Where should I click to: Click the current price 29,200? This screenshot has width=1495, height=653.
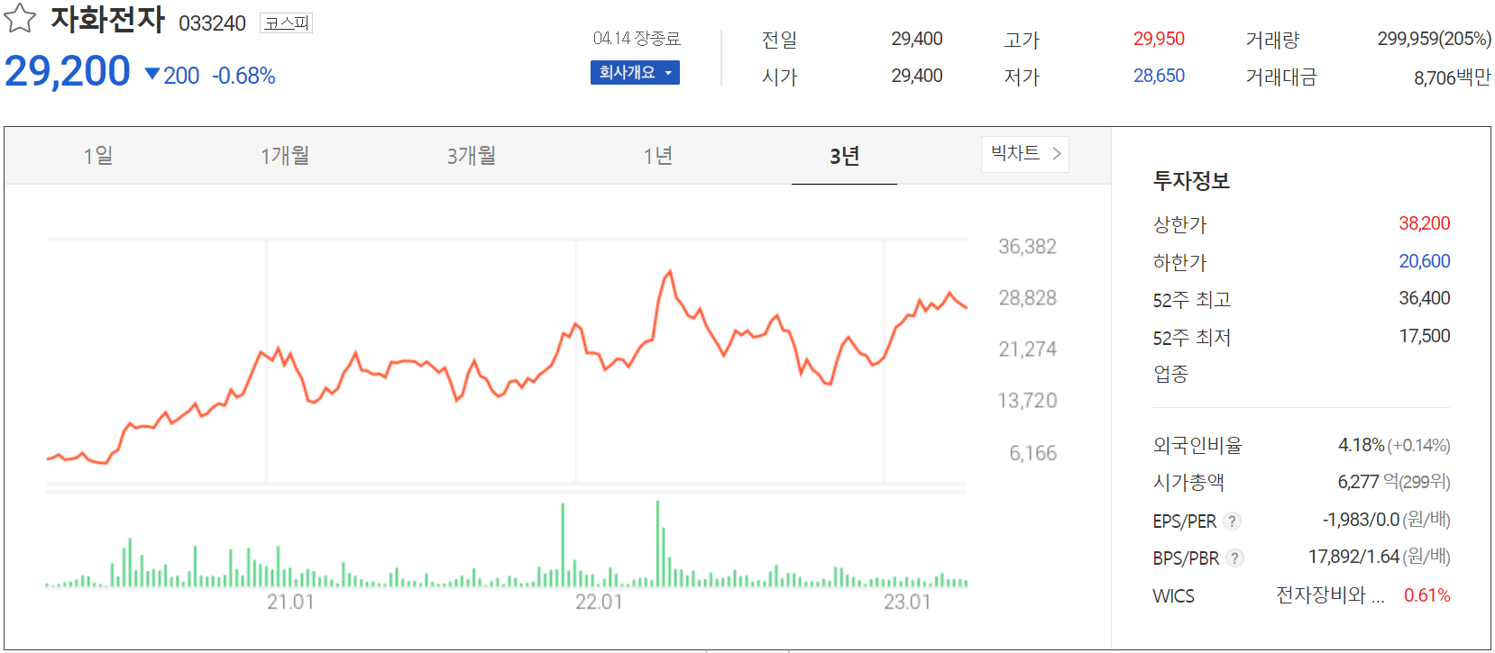[68, 71]
